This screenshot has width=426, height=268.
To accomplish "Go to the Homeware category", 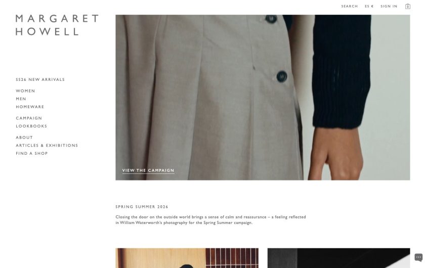I will click(30, 107).
